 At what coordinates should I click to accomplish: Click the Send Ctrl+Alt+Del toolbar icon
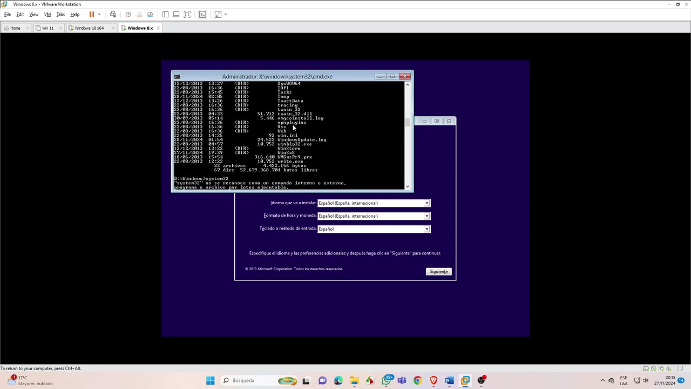[x=113, y=15]
